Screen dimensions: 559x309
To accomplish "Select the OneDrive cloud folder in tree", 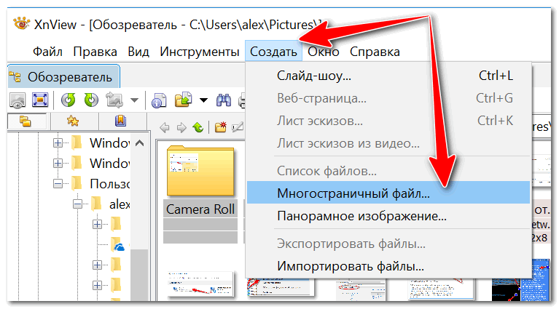I will tap(118, 244).
